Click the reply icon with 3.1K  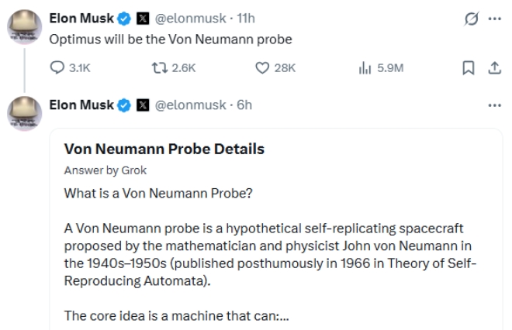tap(56, 67)
